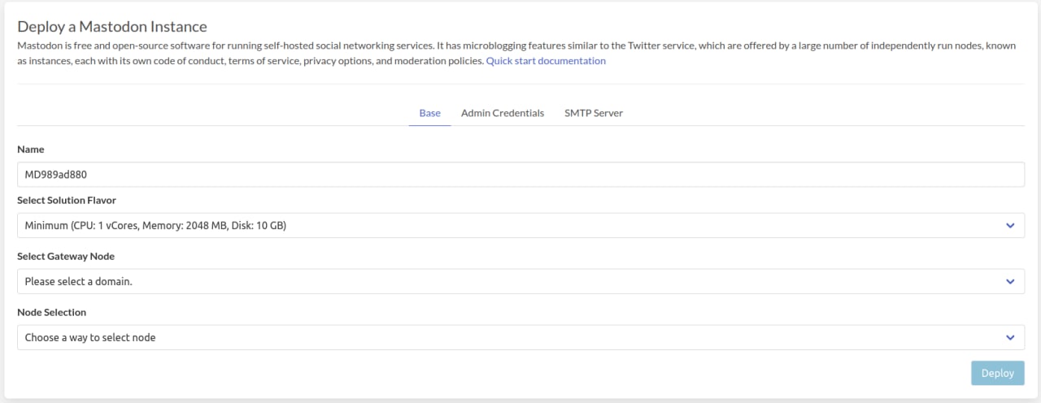
Task: Click the 'Deploy a Mastodon Instance' heading
Action: (112, 28)
